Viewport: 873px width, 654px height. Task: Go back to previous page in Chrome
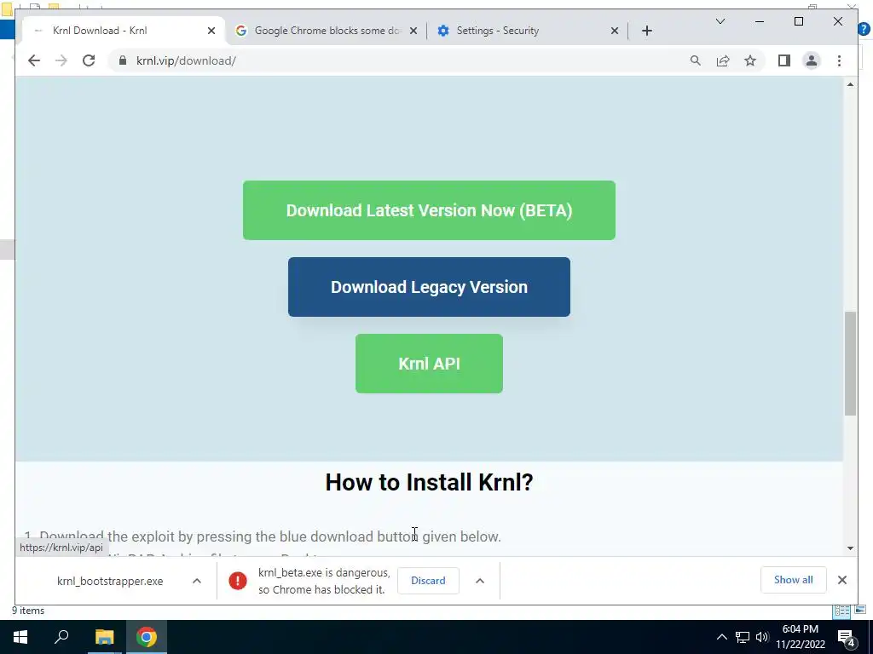tap(34, 60)
